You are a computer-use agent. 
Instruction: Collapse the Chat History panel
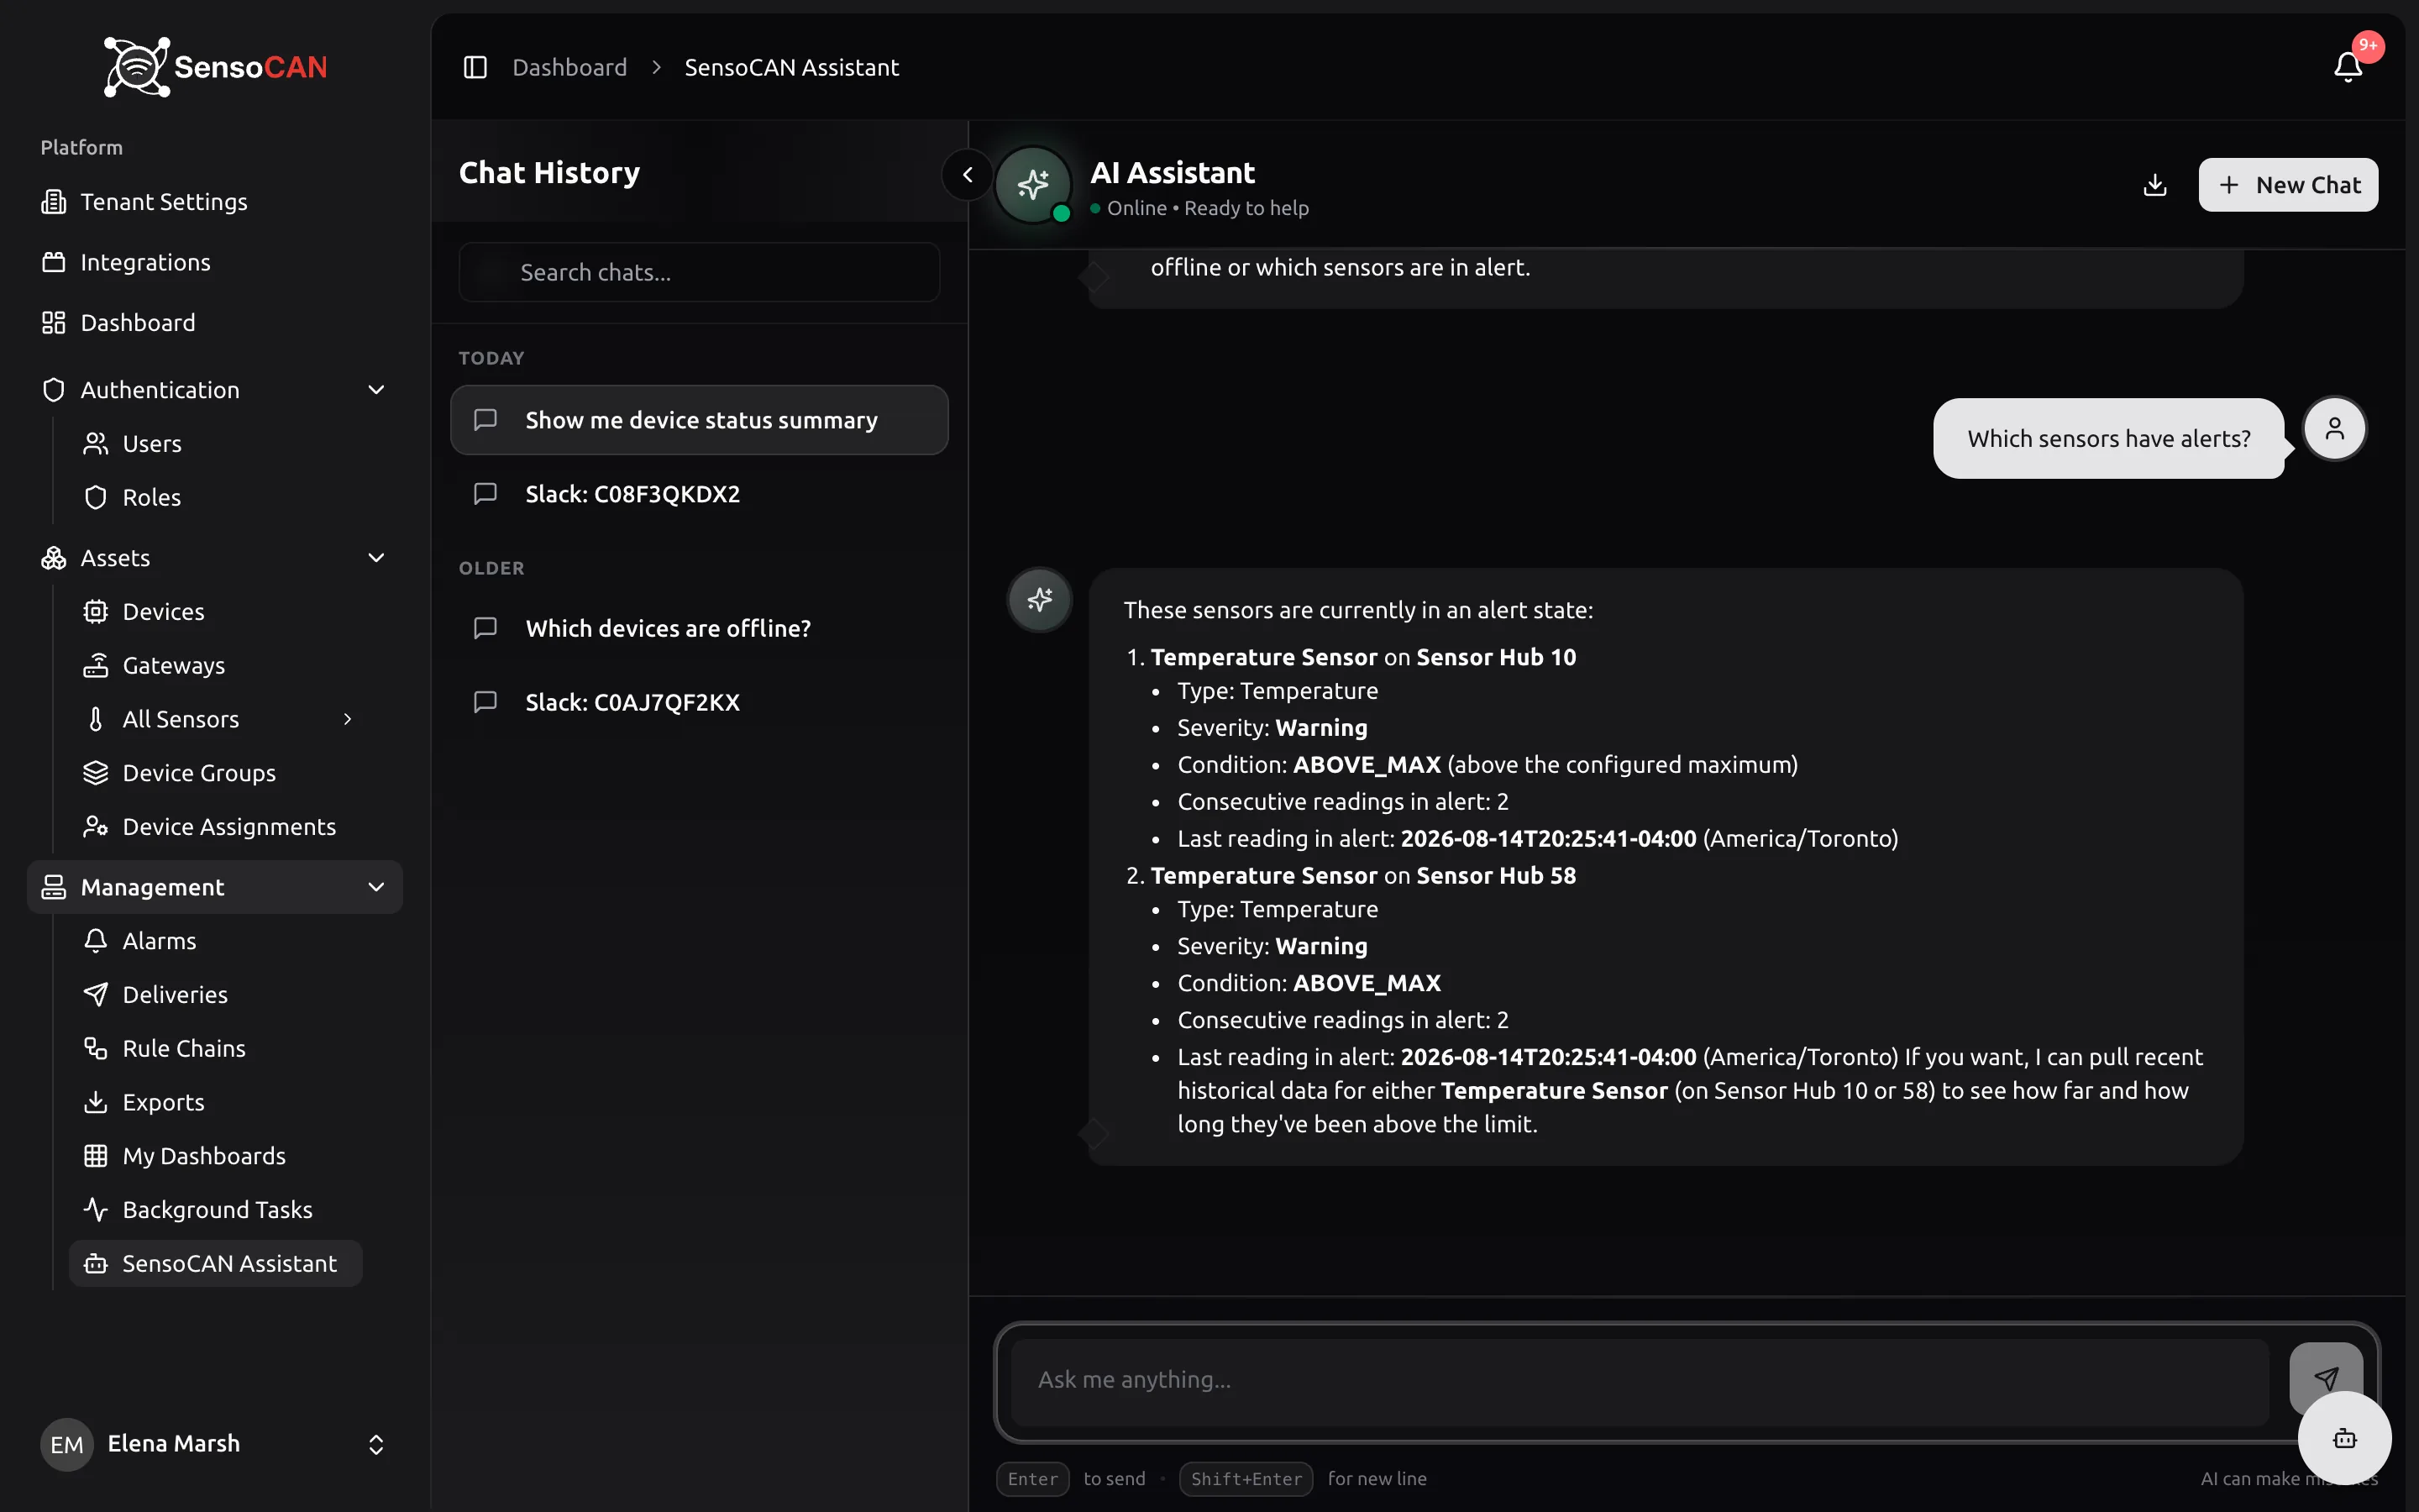tap(967, 175)
